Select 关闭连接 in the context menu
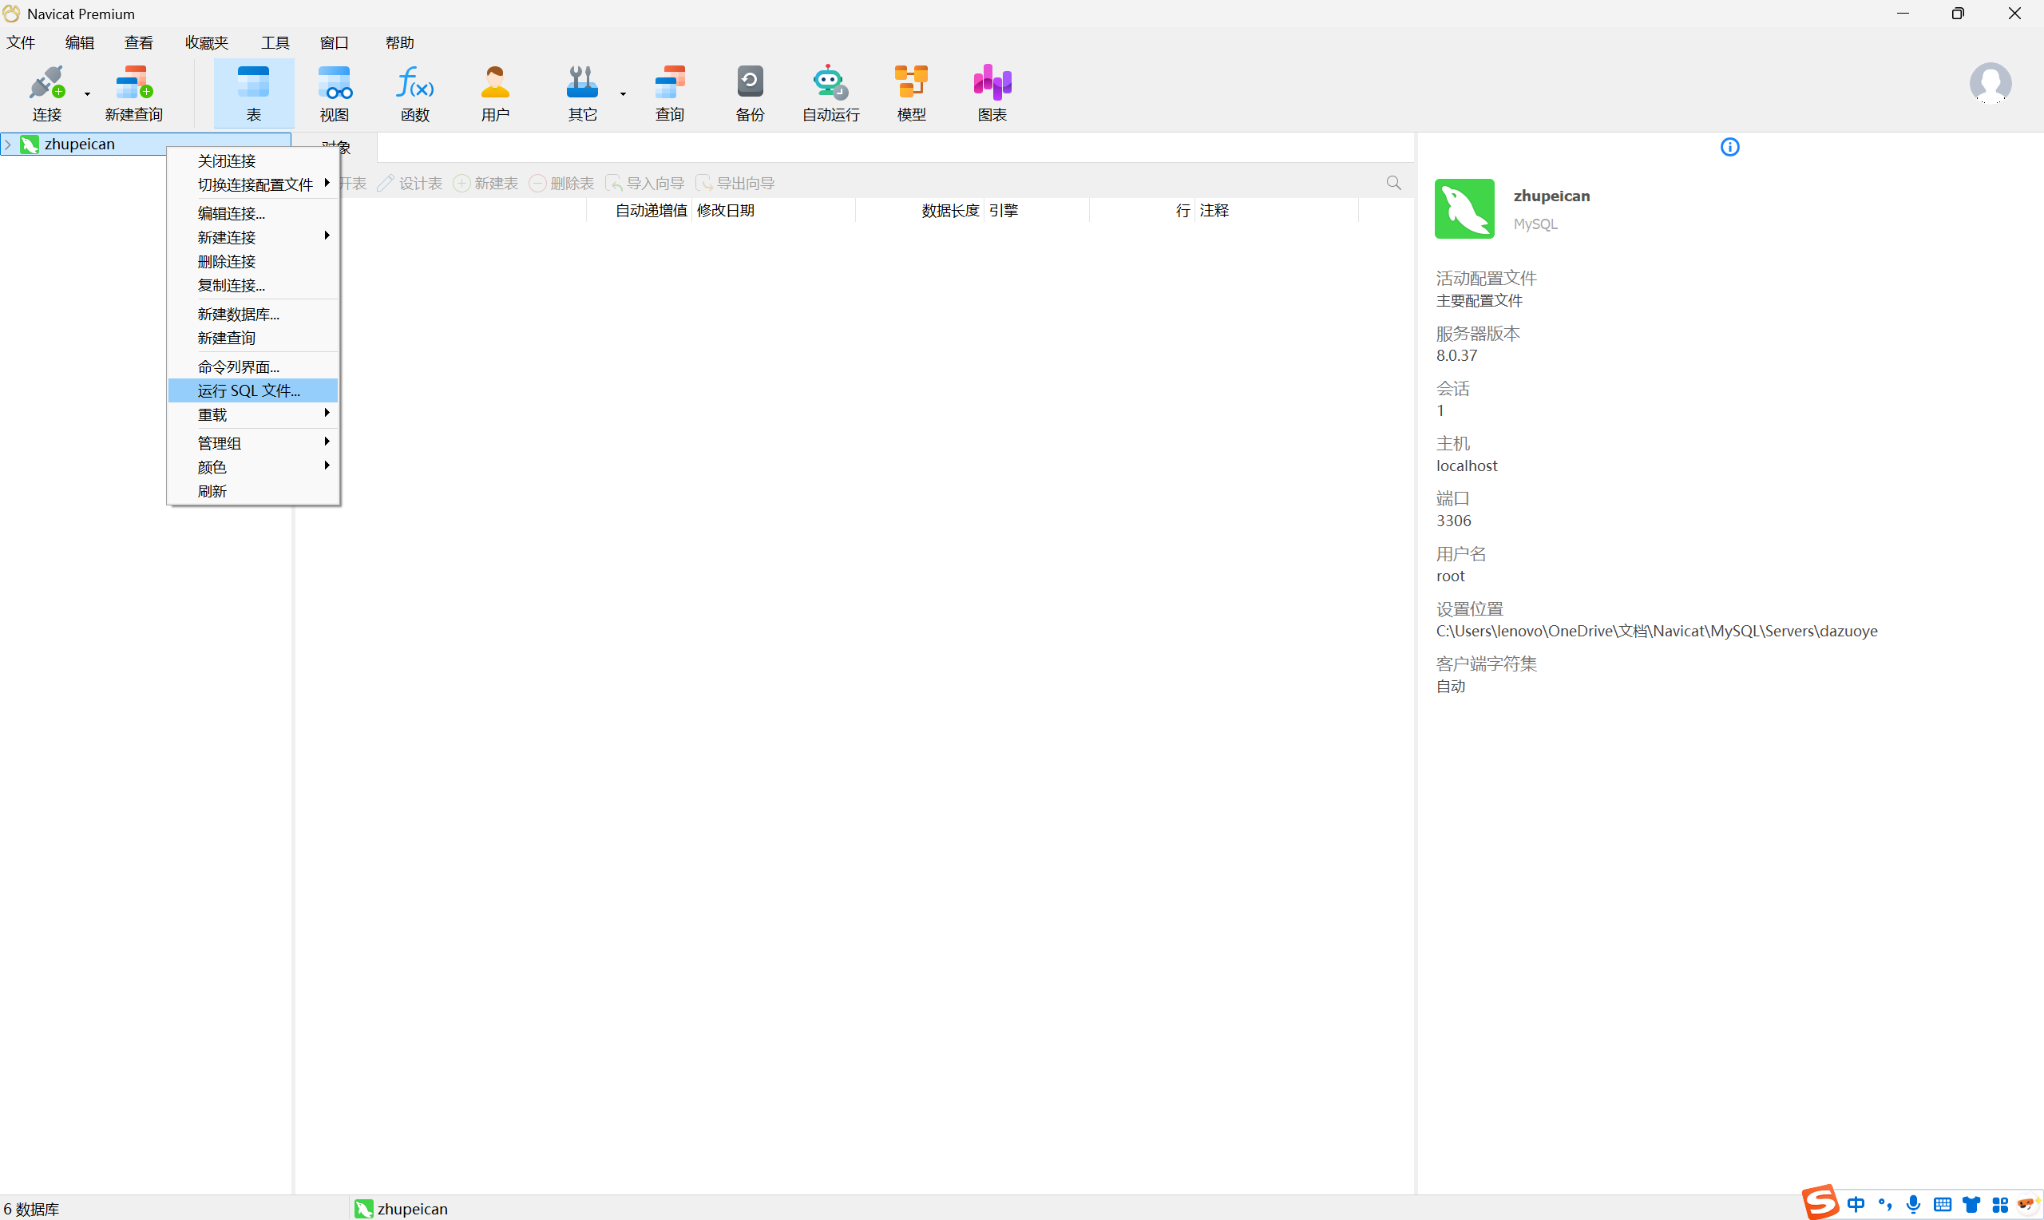 (x=227, y=160)
